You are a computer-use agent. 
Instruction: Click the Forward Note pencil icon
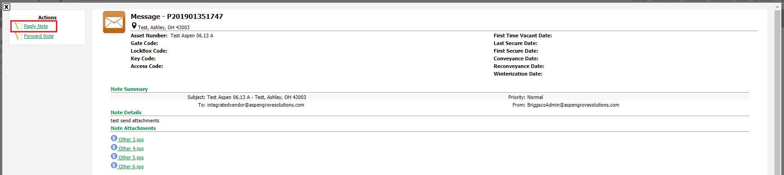(x=18, y=36)
